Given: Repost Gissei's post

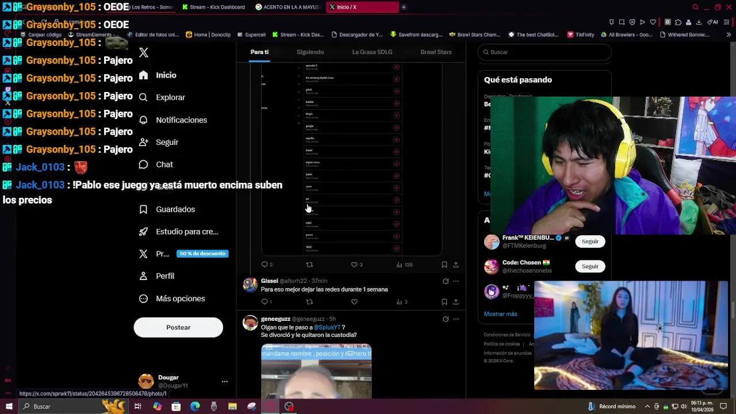Looking at the screenshot, I should tap(309, 302).
